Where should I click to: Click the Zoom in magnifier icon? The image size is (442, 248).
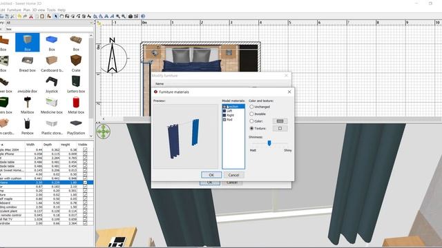click(118, 17)
